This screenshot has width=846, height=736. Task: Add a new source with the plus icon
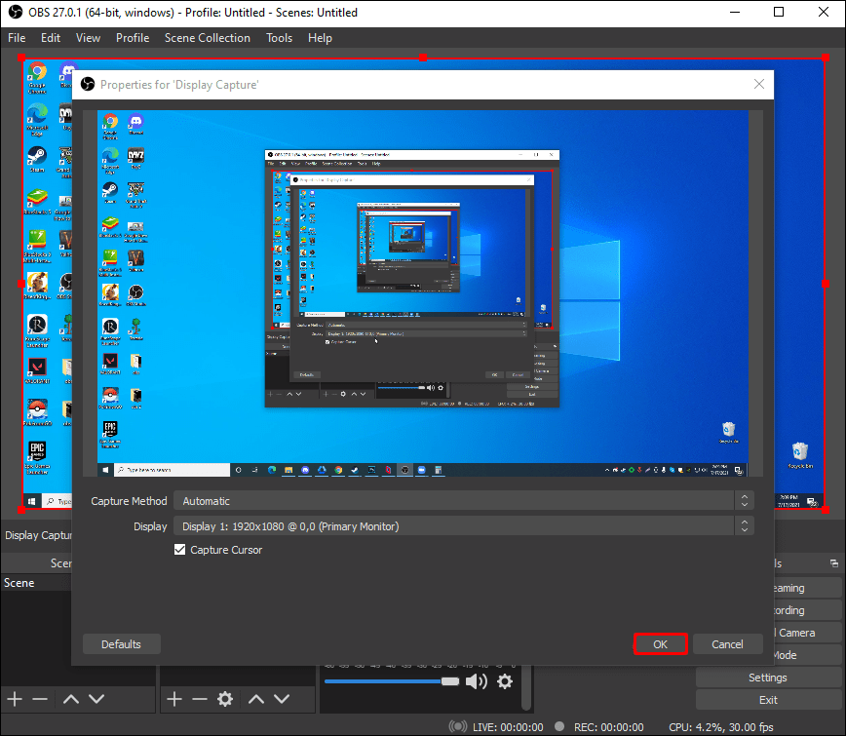click(x=173, y=699)
